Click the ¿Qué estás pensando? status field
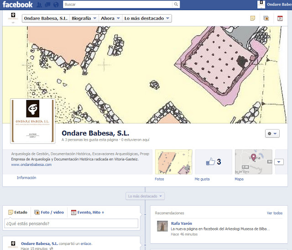The image size is (292, 250). point(71,223)
